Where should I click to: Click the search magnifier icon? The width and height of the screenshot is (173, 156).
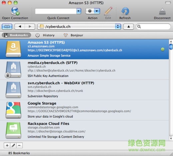139,27
